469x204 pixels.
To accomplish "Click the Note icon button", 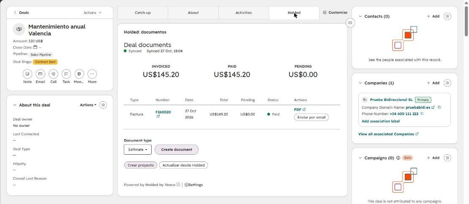I will [27, 74].
